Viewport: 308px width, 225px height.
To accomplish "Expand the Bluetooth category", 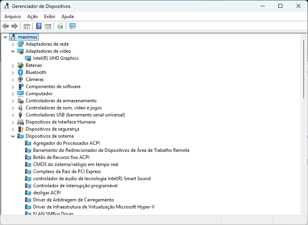I will click(13, 72).
